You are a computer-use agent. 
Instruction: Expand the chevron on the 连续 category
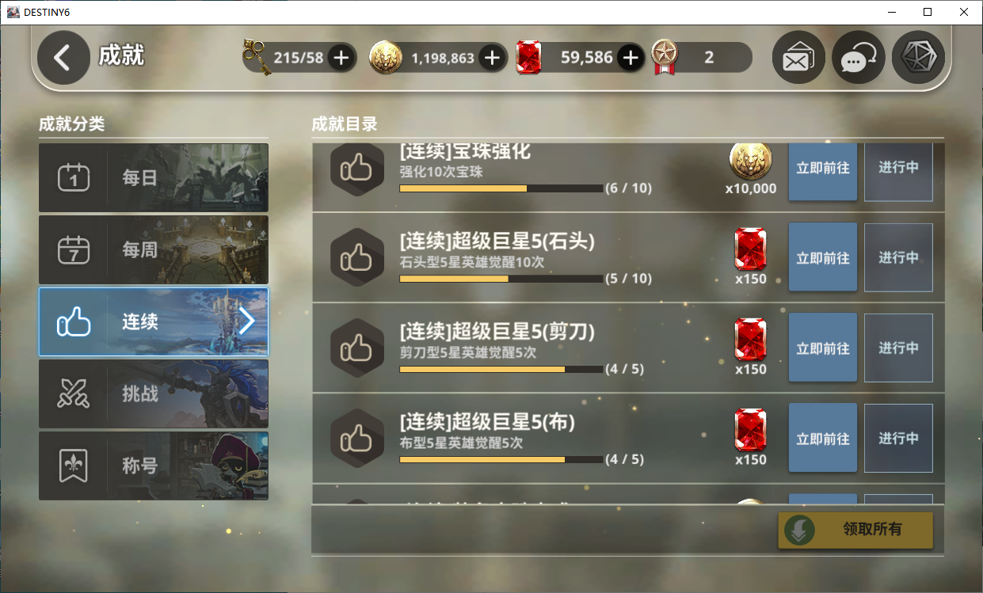(x=246, y=321)
